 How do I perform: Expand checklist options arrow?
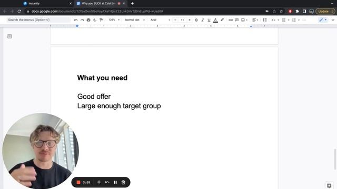click(279, 20)
